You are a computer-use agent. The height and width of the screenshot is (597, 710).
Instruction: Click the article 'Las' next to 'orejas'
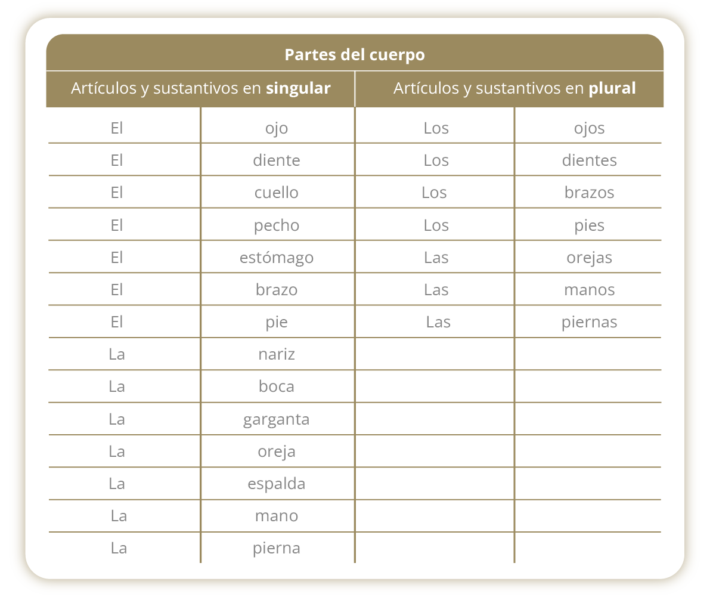tap(436, 257)
